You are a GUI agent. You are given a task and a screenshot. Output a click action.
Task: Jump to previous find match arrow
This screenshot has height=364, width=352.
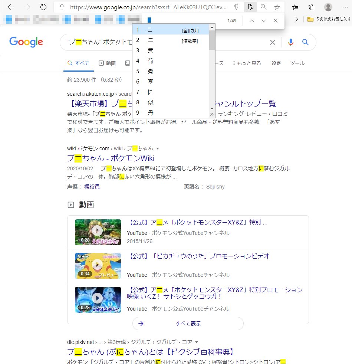tap(252, 21)
